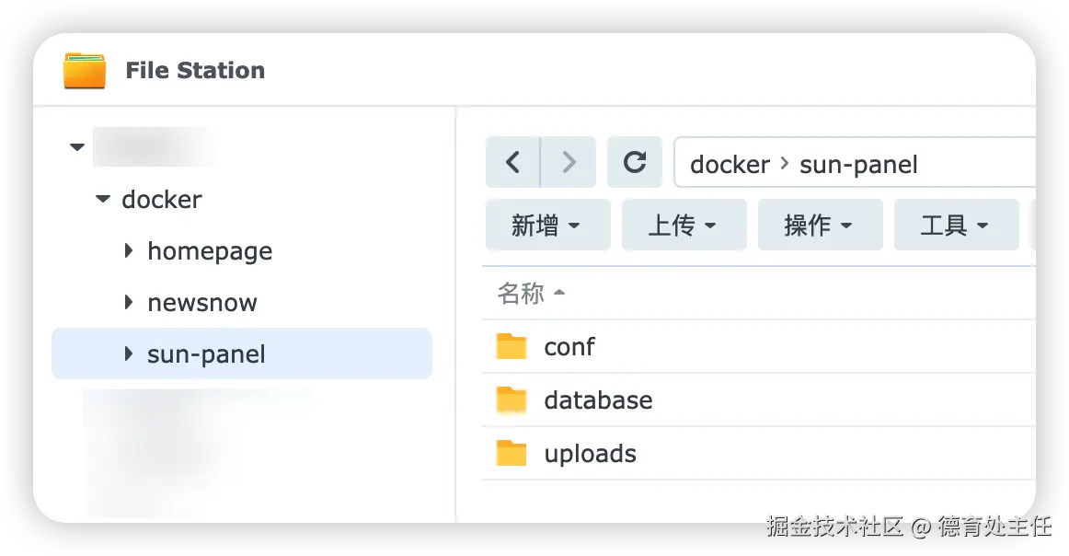
Task: Select the newsnow folder in the tree
Action: (x=202, y=303)
